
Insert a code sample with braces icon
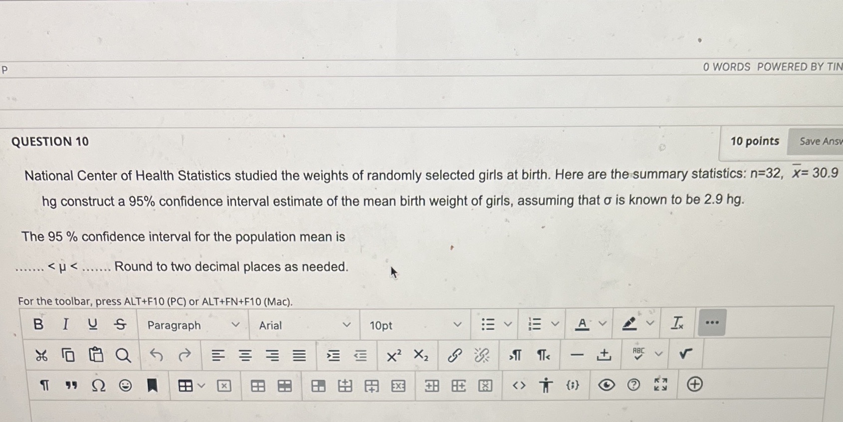pyautogui.click(x=573, y=385)
